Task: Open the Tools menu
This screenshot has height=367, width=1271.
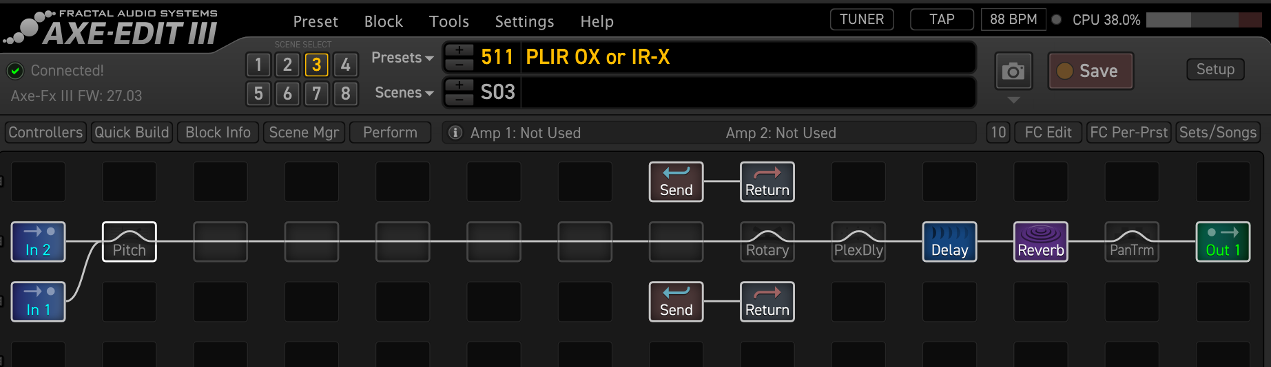Action: pyautogui.click(x=448, y=22)
